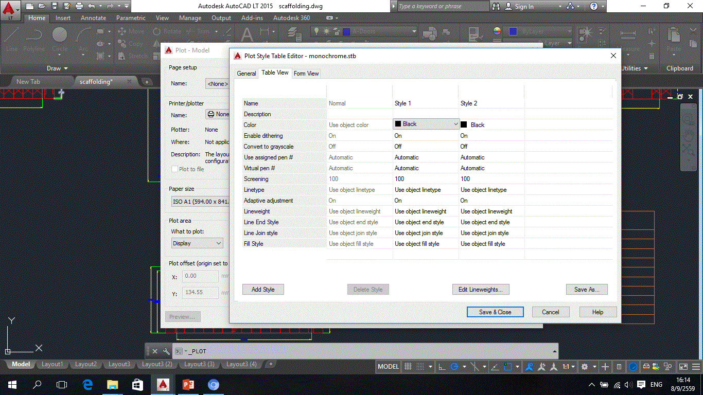This screenshot has width=703, height=395.
Task: Click the blue ByLayer object color swatch
Action: [513, 31]
